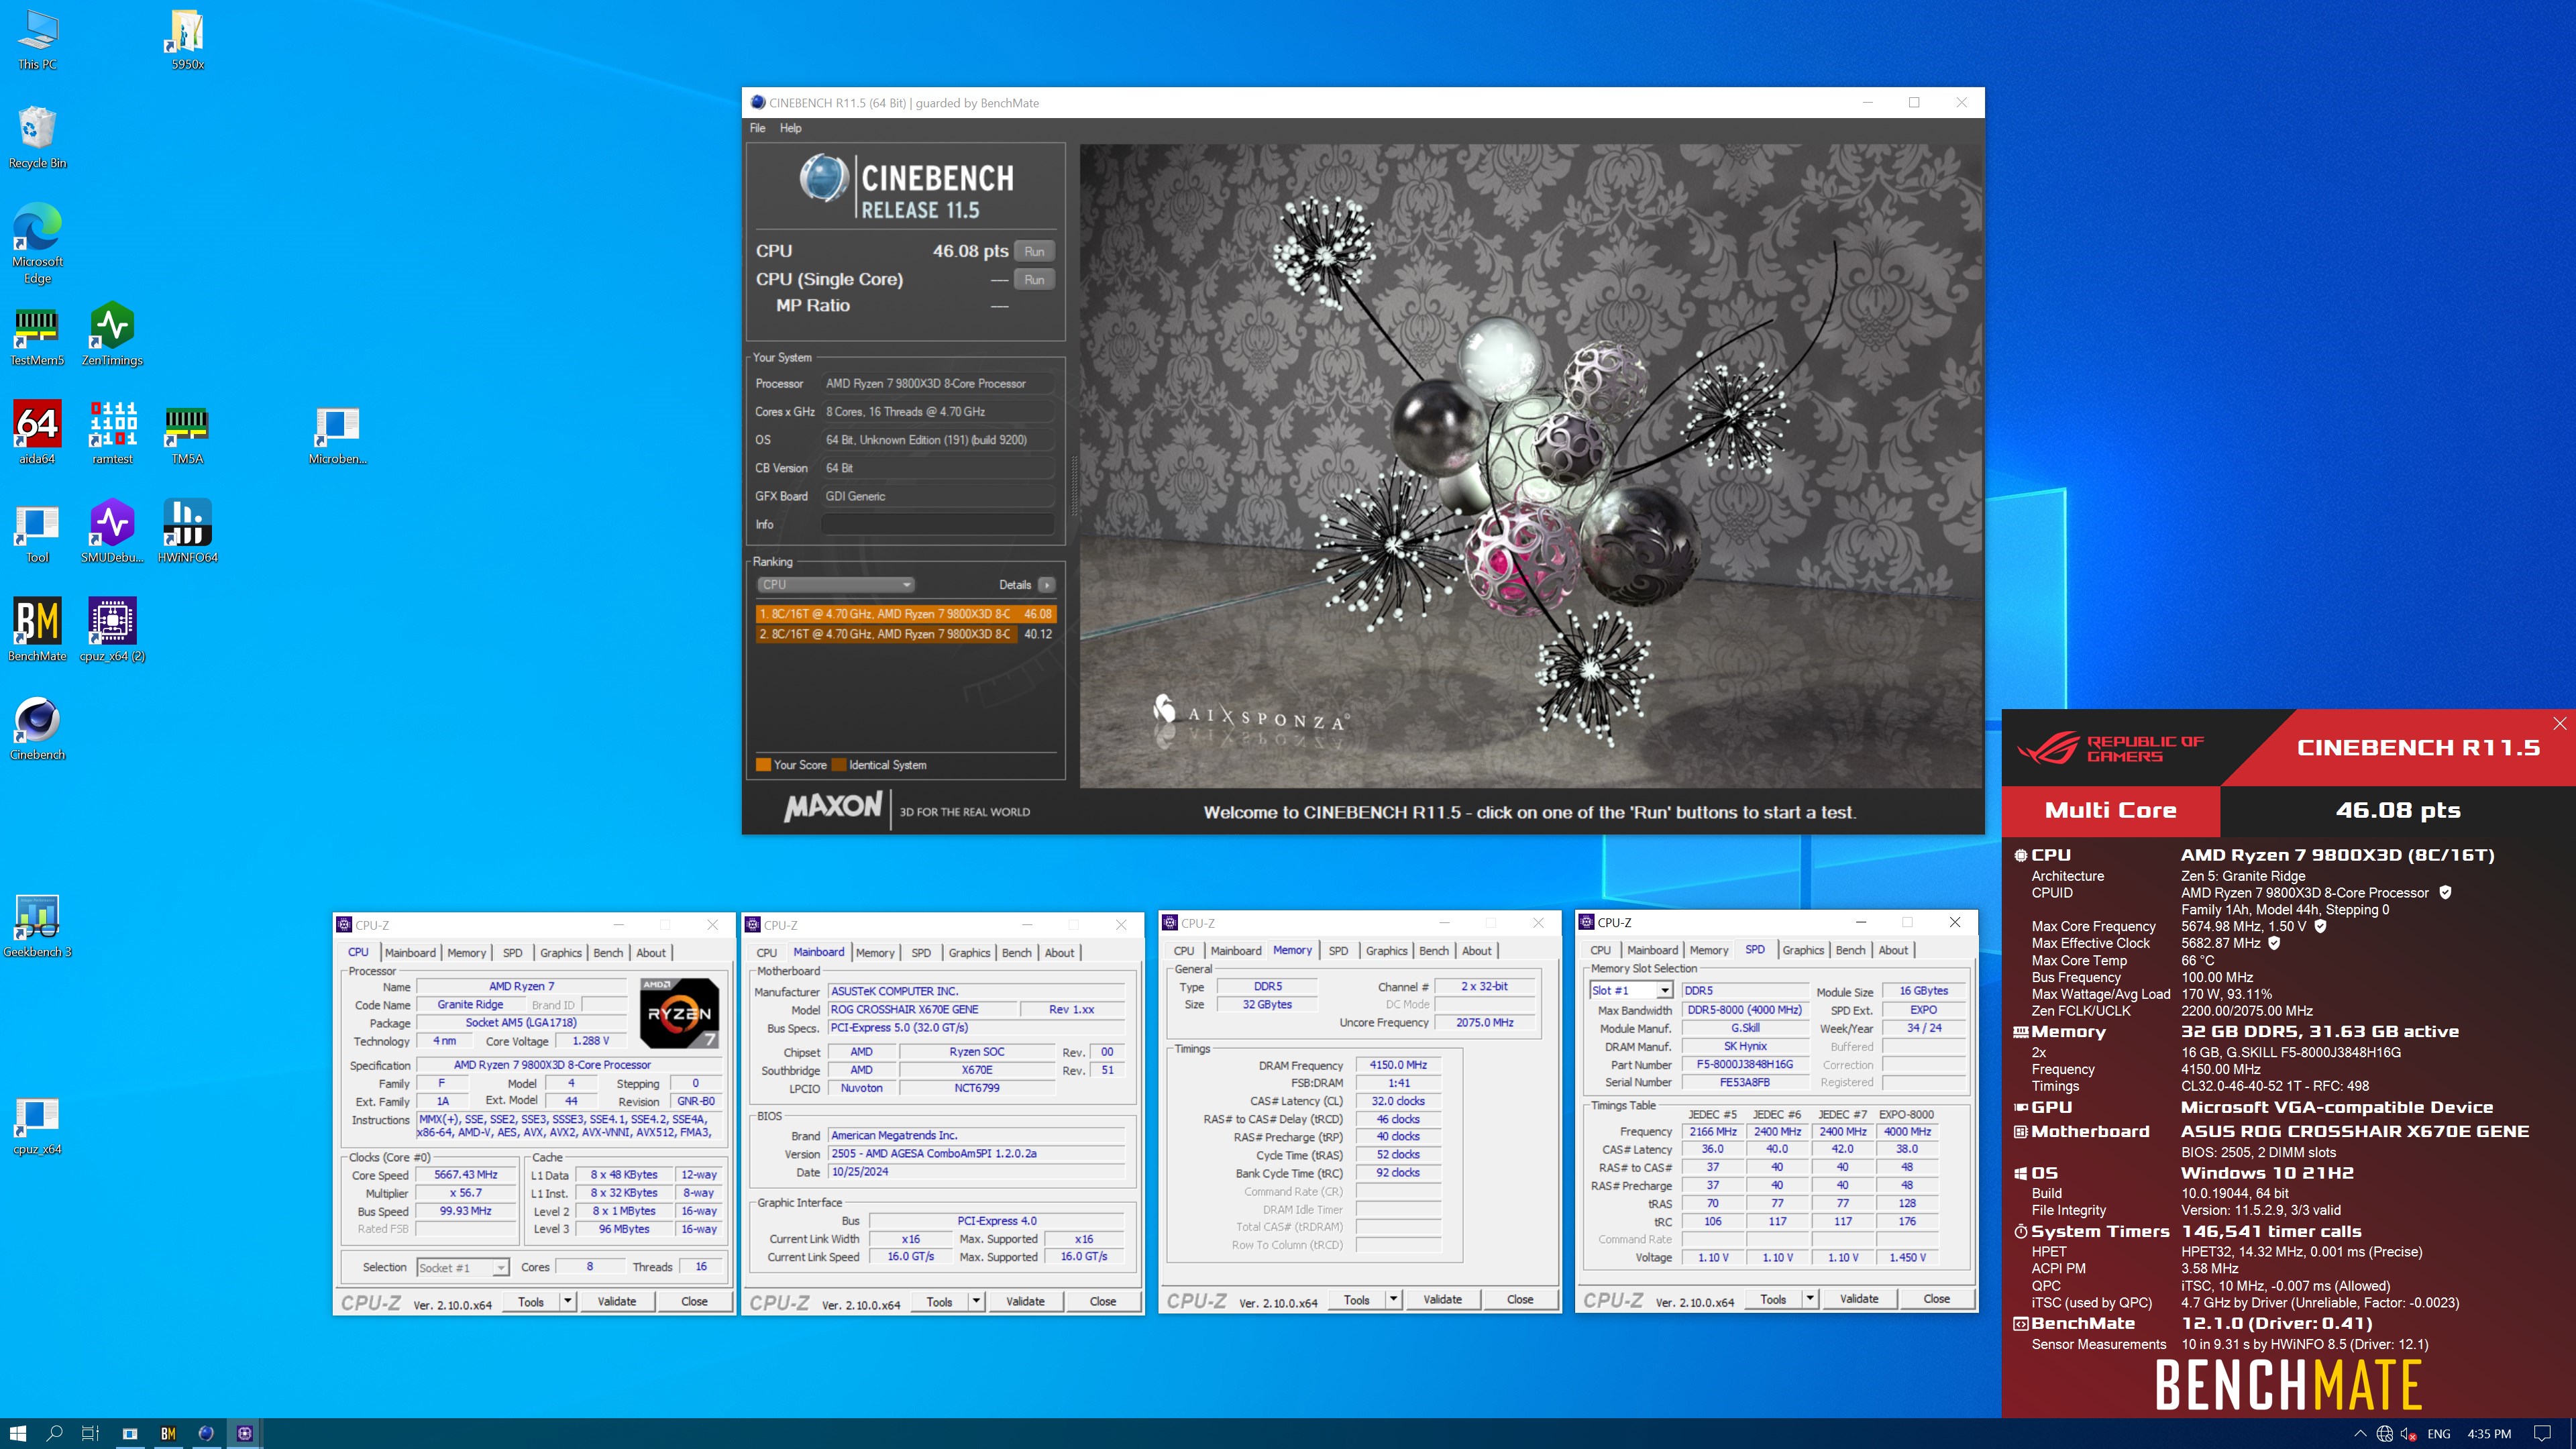Click Validate in the Mainboard CPU-Z window
The height and width of the screenshot is (1449, 2576).
click(x=1025, y=1301)
